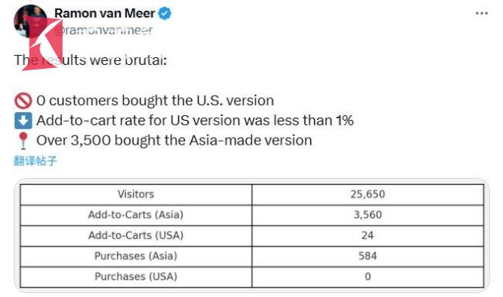Select the 584 purchases value
Image resolution: width=503 pixels, height=297 pixels.
pyautogui.click(x=368, y=256)
